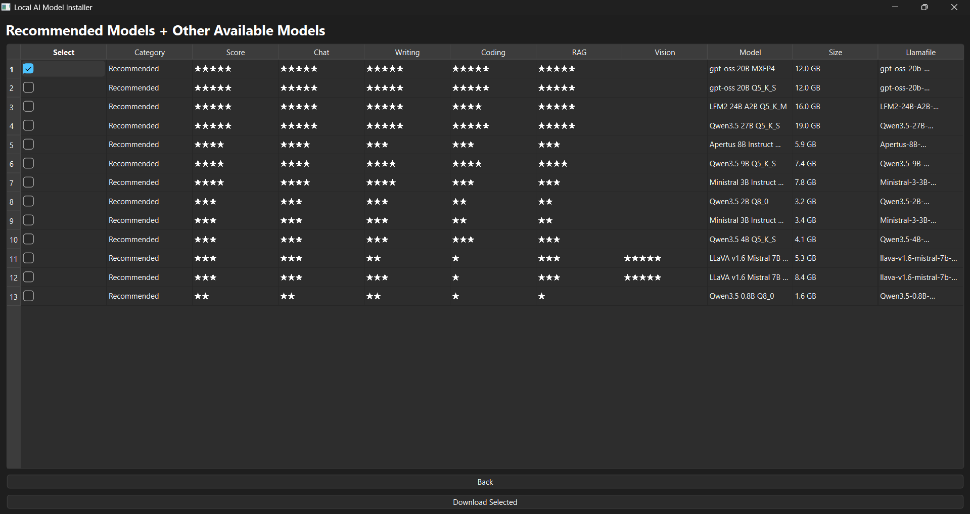Check the Qwen3.5 27B Q5_K_S row checkbox

(x=28, y=126)
